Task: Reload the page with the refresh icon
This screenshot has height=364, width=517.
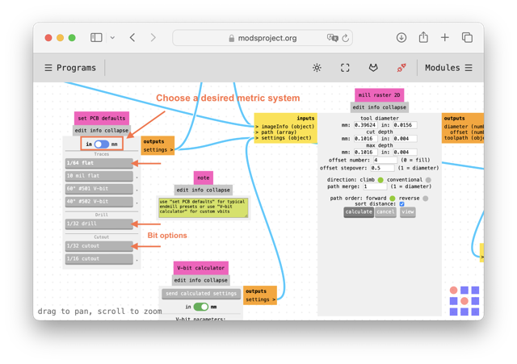Action: 345,38
